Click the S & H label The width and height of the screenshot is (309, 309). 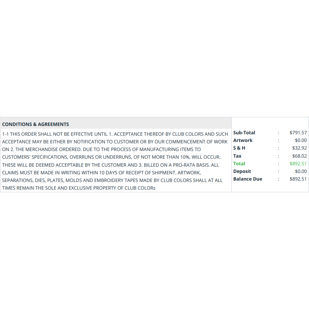click(239, 148)
